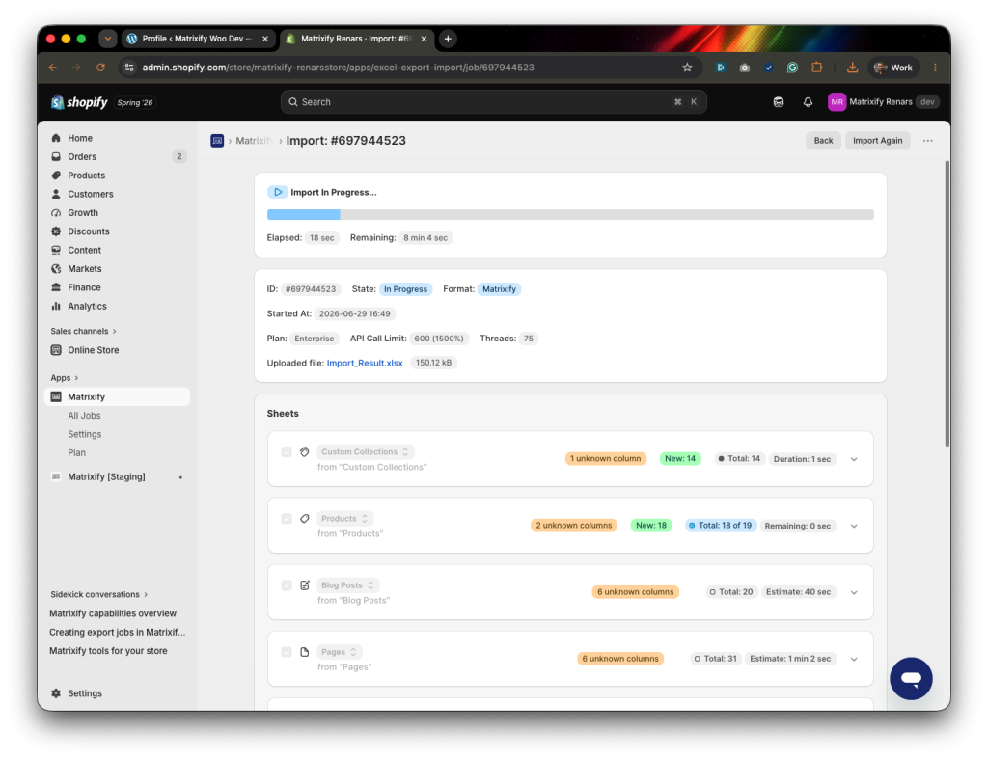Open the Grammarly extension icon
Image resolution: width=988 pixels, height=760 pixels.
(793, 68)
